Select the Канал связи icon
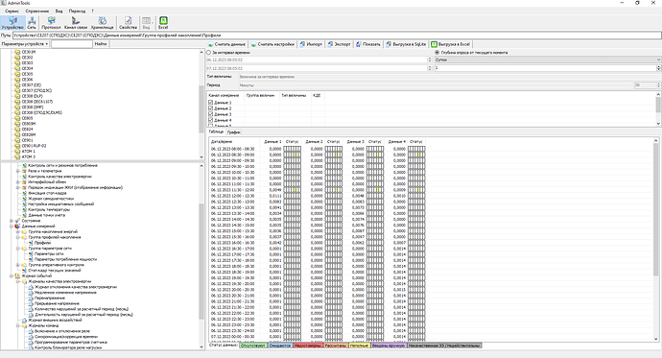The height and width of the screenshot is (358, 662). click(x=76, y=23)
